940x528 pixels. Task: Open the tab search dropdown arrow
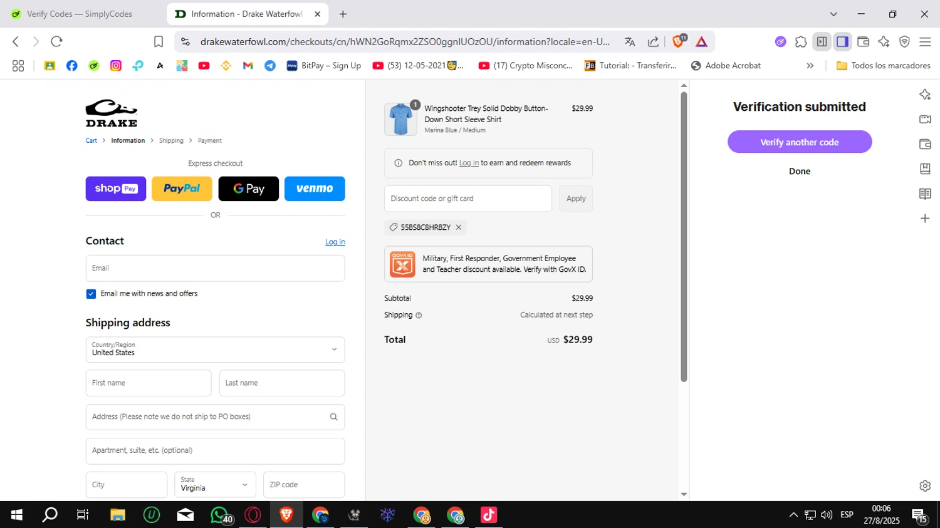833,14
